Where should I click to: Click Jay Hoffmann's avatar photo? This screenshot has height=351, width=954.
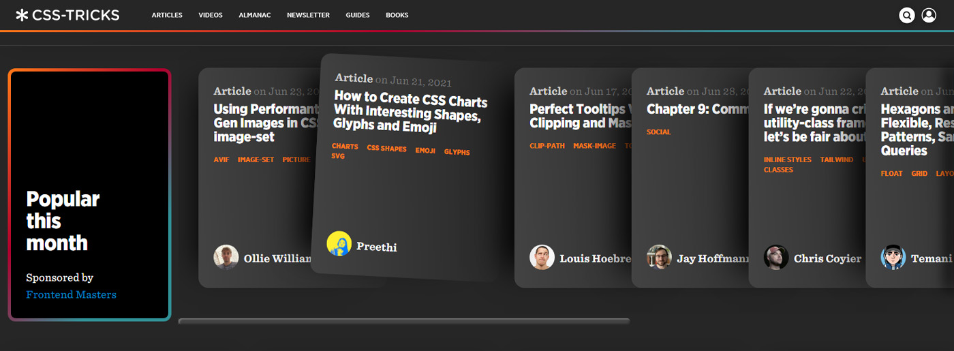659,258
